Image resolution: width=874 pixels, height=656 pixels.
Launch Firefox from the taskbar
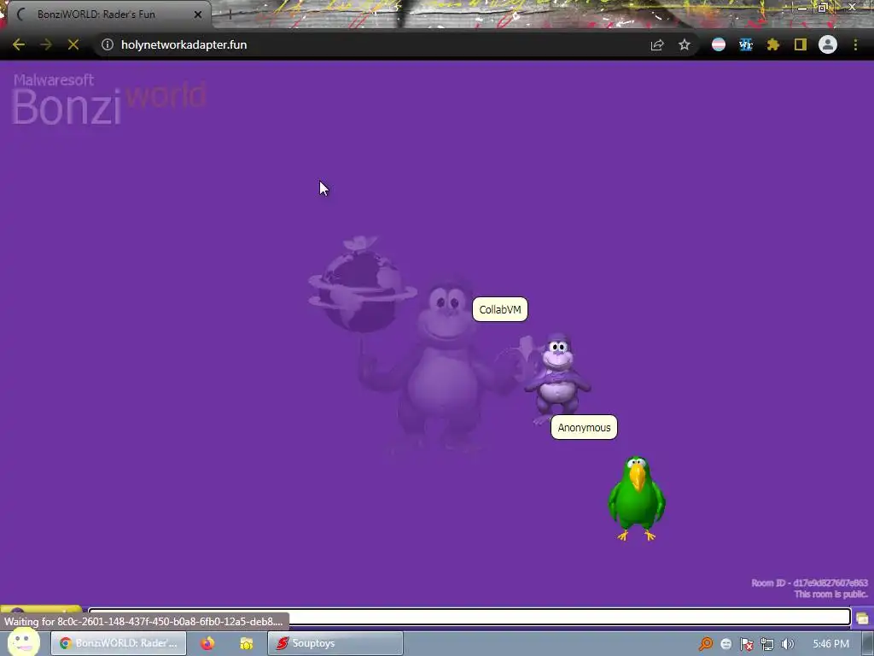click(207, 643)
